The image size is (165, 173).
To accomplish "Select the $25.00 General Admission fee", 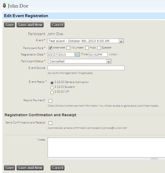I will (x=52, y=83).
